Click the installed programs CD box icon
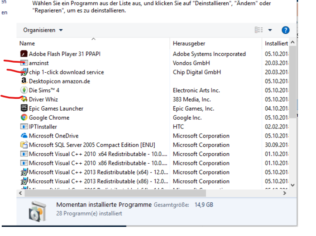Screen dimensions: 316x236 click(37, 211)
